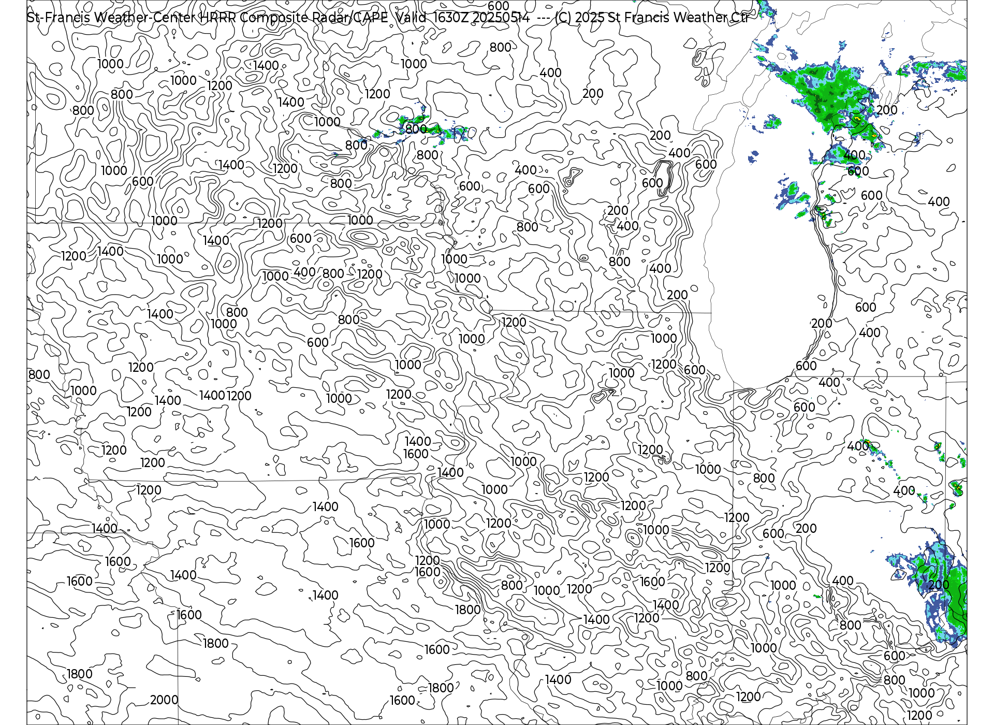Click the "(C) 2025 St Francis Weather Ctr" copyright text

(652, 18)
